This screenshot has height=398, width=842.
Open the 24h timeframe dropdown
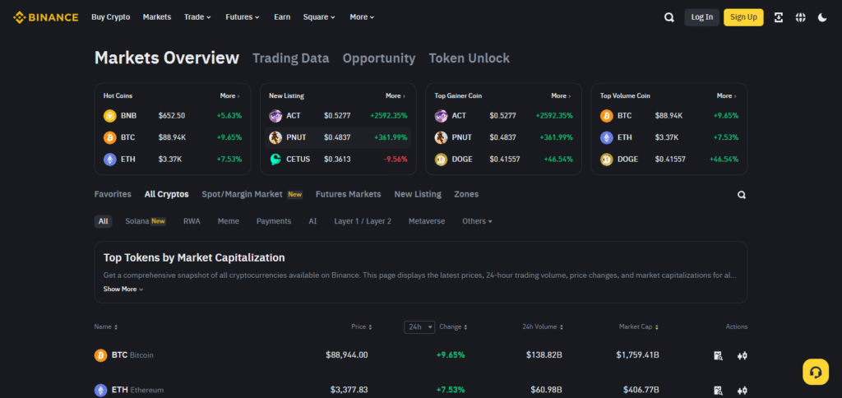pos(419,327)
